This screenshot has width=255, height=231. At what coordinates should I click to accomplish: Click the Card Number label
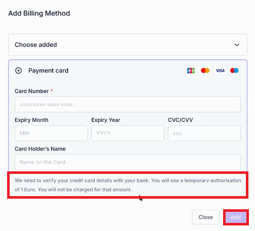31,91
